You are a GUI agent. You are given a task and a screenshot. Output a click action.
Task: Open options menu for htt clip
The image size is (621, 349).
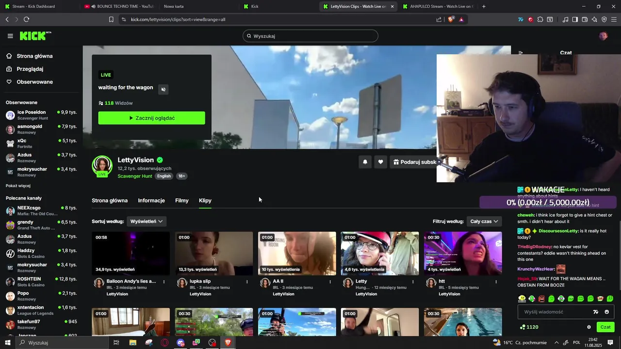pyautogui.click(x=496, y=282)
